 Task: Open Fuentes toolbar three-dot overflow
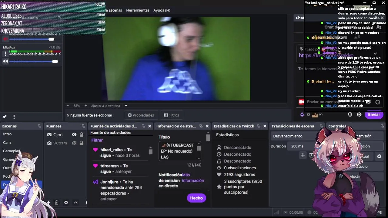86,203
